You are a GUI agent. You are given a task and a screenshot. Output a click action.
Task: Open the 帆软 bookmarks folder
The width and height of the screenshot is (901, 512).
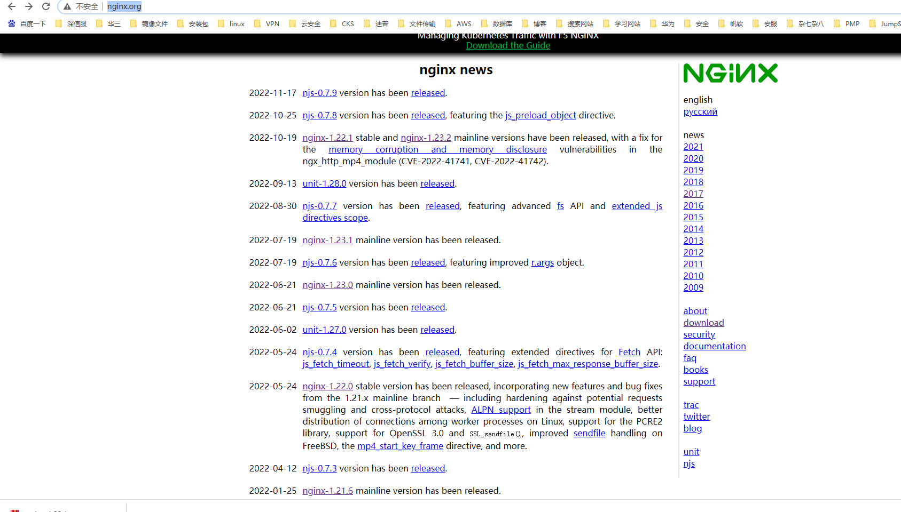(731, 23)
